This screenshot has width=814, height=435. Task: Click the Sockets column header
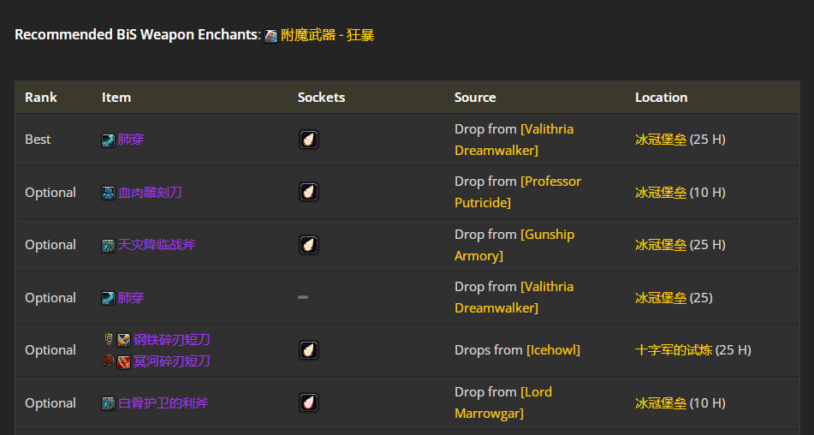coord(321,98)
